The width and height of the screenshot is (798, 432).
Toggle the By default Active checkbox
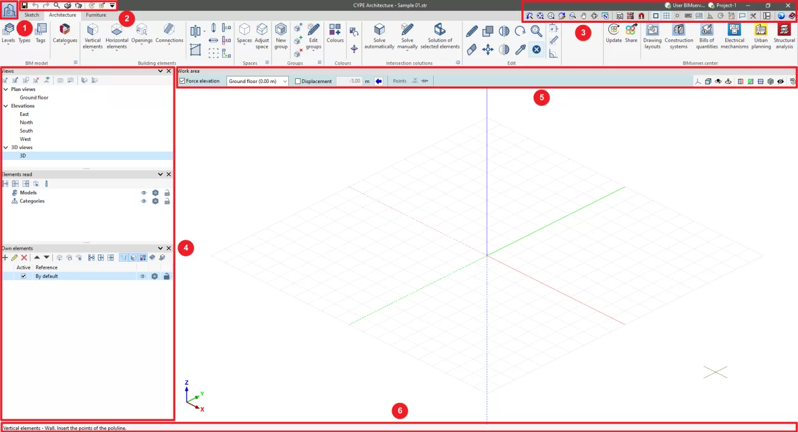pos(23,276)
